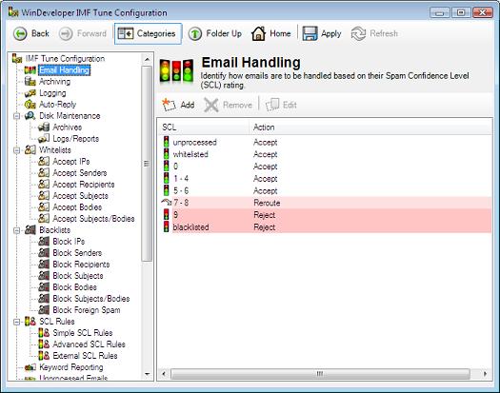The height and width of the screenshot is (393, 500).
Task: Select the unprocessed SCL row
Action: tap(325, 142)
